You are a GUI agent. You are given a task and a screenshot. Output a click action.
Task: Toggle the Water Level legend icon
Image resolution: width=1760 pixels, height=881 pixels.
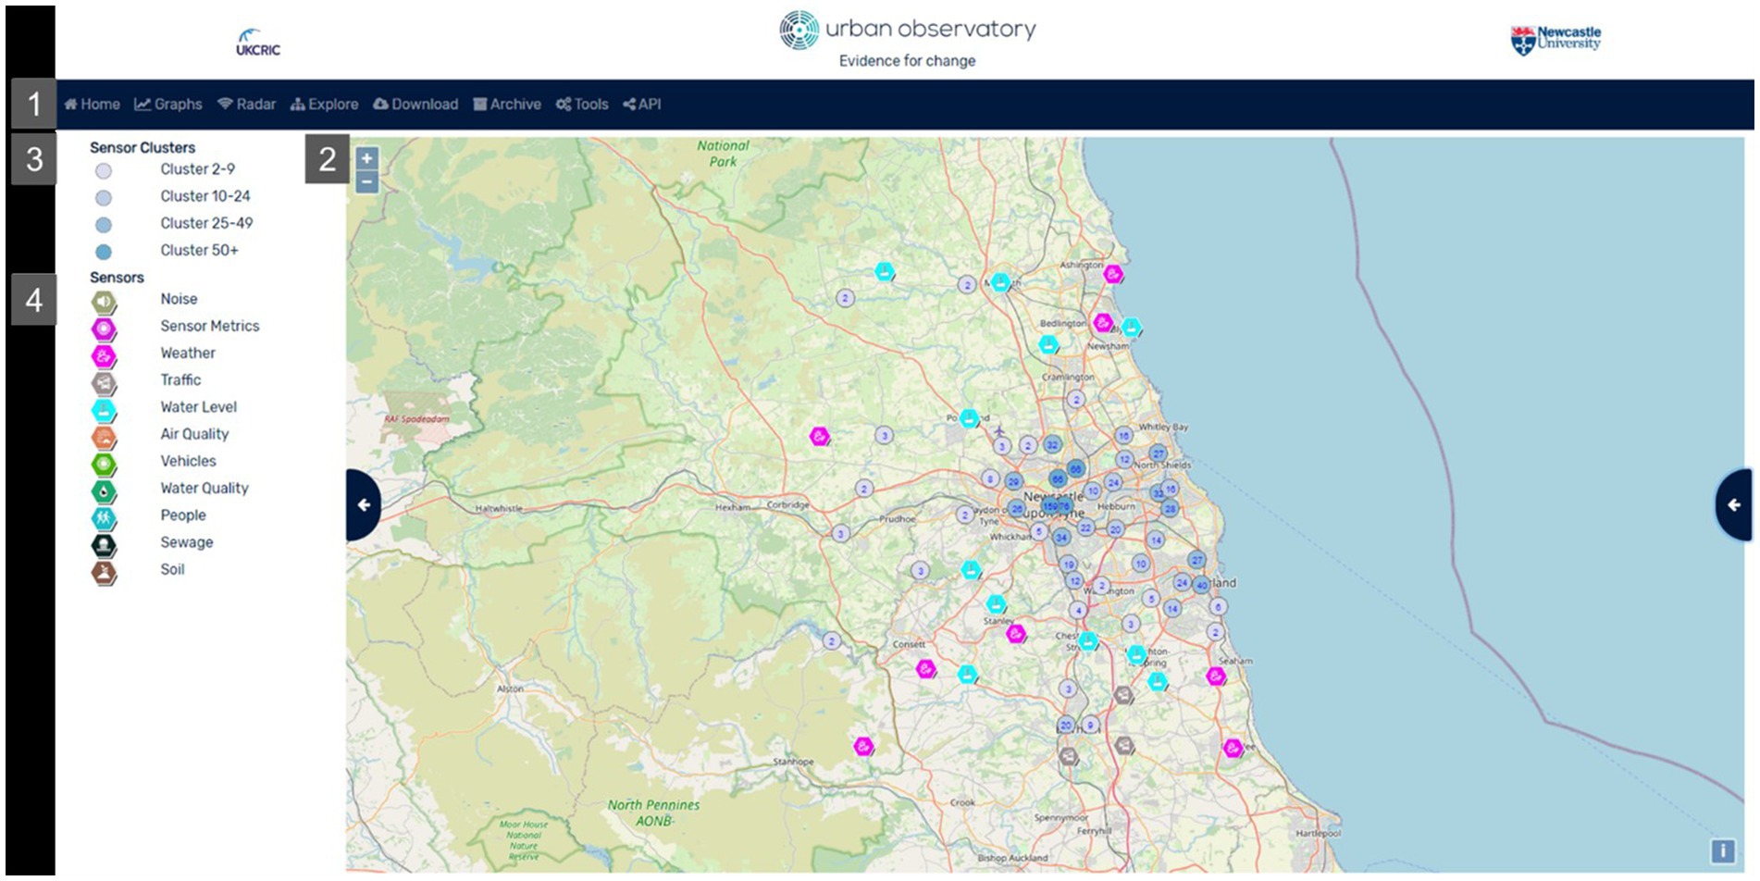tap(104, 410)
